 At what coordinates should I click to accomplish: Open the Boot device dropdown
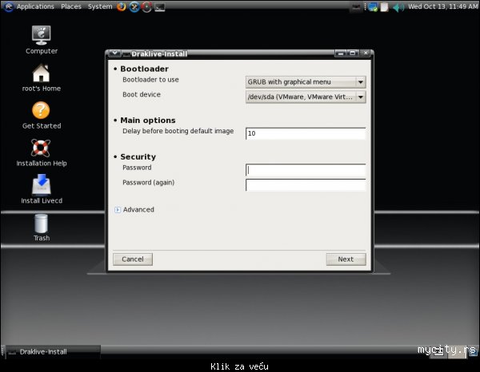pos(306,97)
